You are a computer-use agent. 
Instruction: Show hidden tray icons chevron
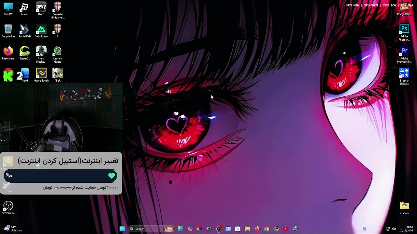point(357,229)
